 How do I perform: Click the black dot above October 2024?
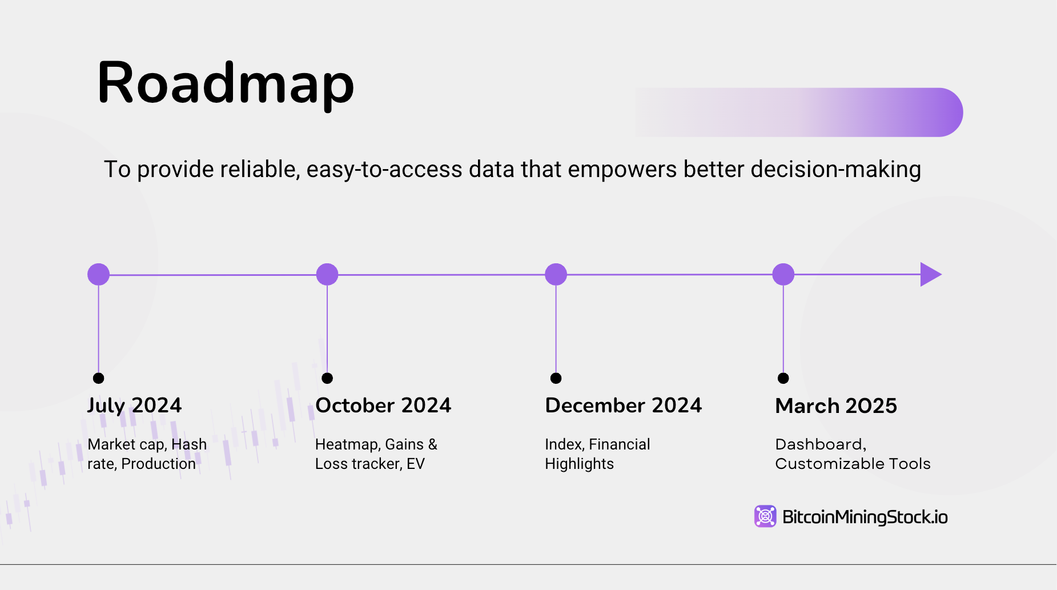(327, 378)
